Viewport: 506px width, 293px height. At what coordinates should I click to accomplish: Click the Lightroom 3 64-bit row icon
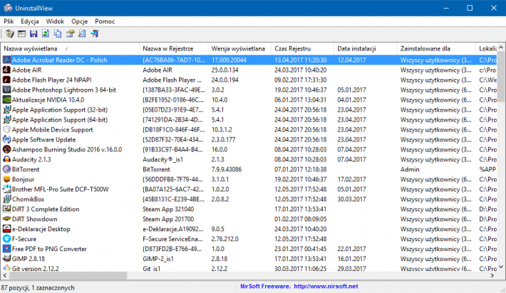click(x=6, y=90)
